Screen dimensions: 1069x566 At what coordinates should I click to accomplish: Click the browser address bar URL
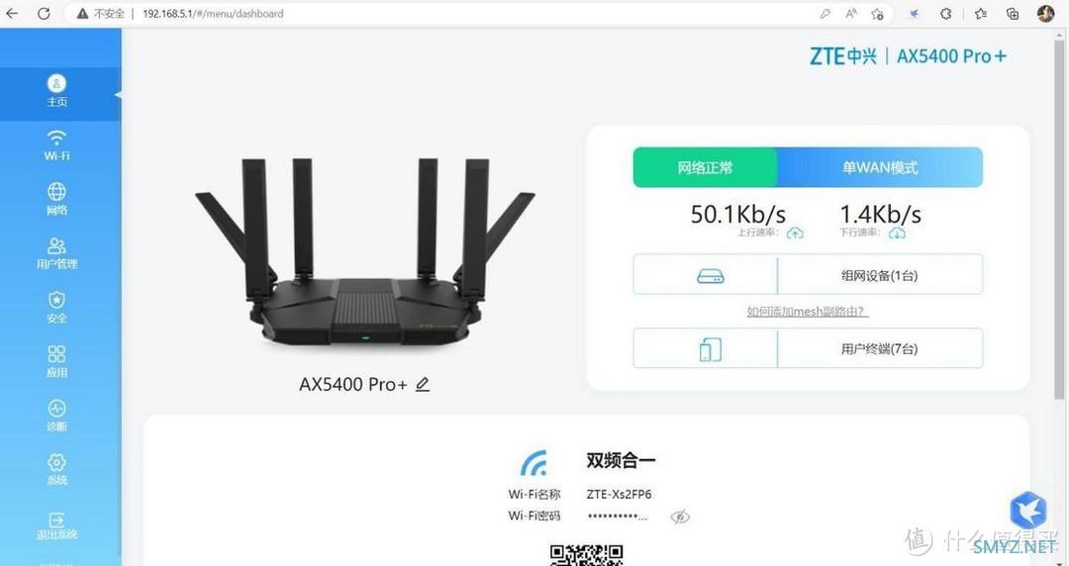213,14
